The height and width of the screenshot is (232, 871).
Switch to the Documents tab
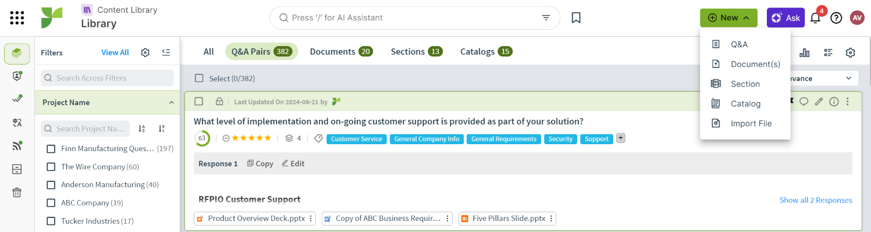pyautogui.click(x=341, y=52)
